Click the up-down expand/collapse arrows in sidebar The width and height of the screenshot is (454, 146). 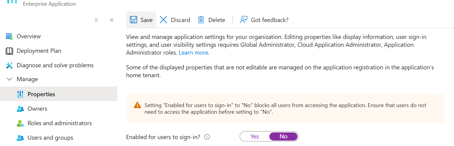[96, 20]
